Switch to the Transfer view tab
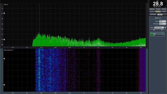 [x=158, y=9]
